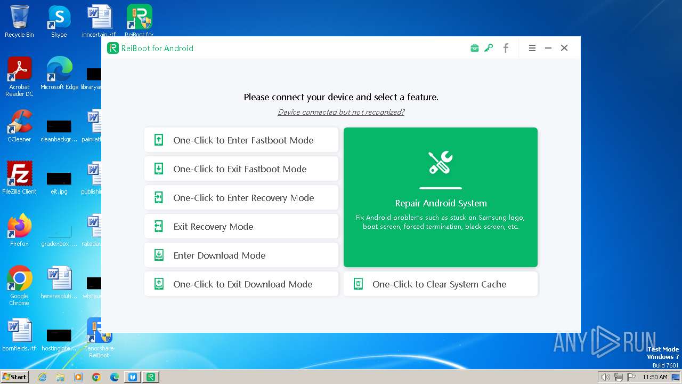Open Repair Android System panel

pyautogui.click(x=441, y=197)
